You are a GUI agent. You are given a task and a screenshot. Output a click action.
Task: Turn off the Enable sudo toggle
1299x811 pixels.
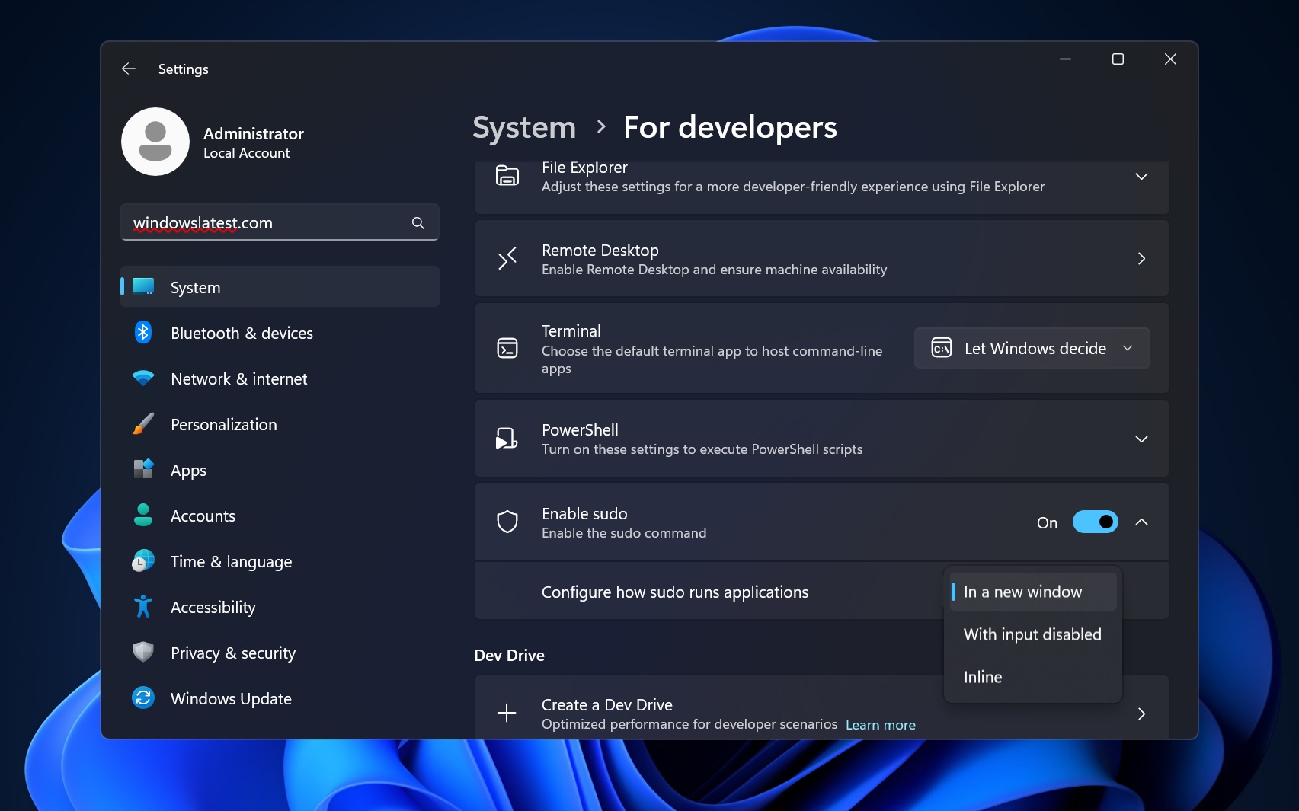[1095, 522]
